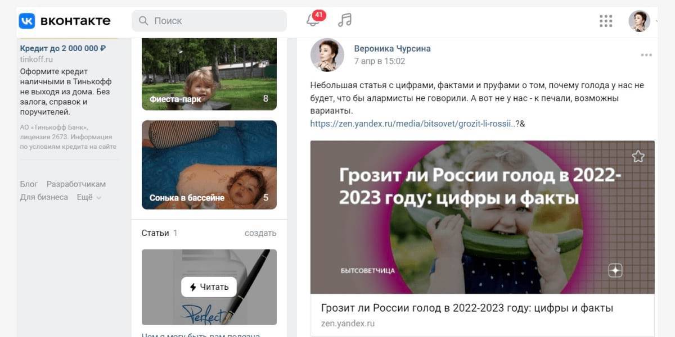Image resolution: width=675 pixels, height=337 pixels.
Task: Open the profile avatar menu in header
Action: click(x=639, y=21)
